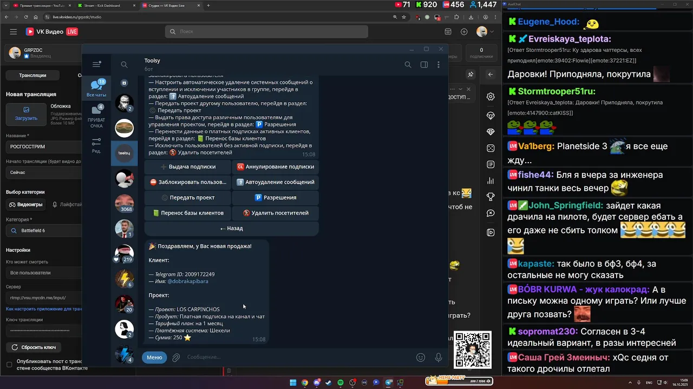The width and height of the screenshot is (693, 389).
Task: Click the microphone voice message icon
Action: (439, 357)
